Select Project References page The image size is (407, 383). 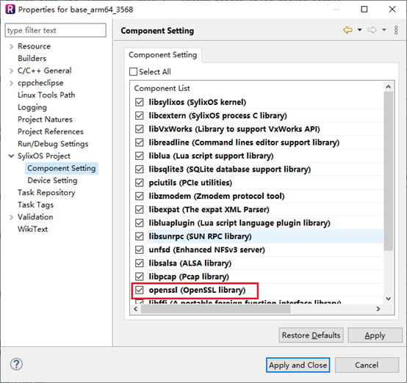click(51, 131)
